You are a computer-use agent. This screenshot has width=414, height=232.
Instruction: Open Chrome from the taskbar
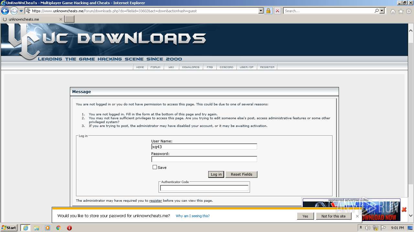click(59, 228)
